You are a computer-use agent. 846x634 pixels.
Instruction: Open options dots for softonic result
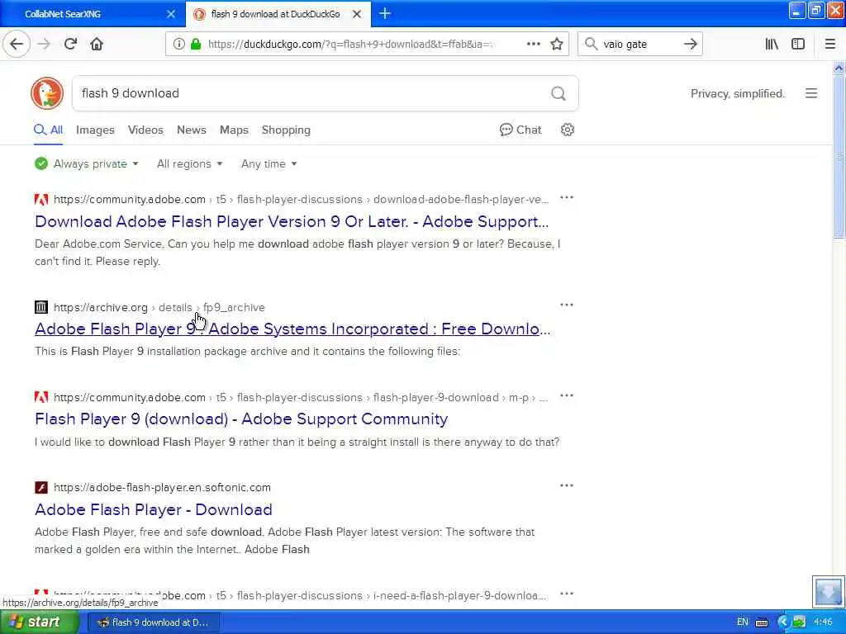coord(567,485)
